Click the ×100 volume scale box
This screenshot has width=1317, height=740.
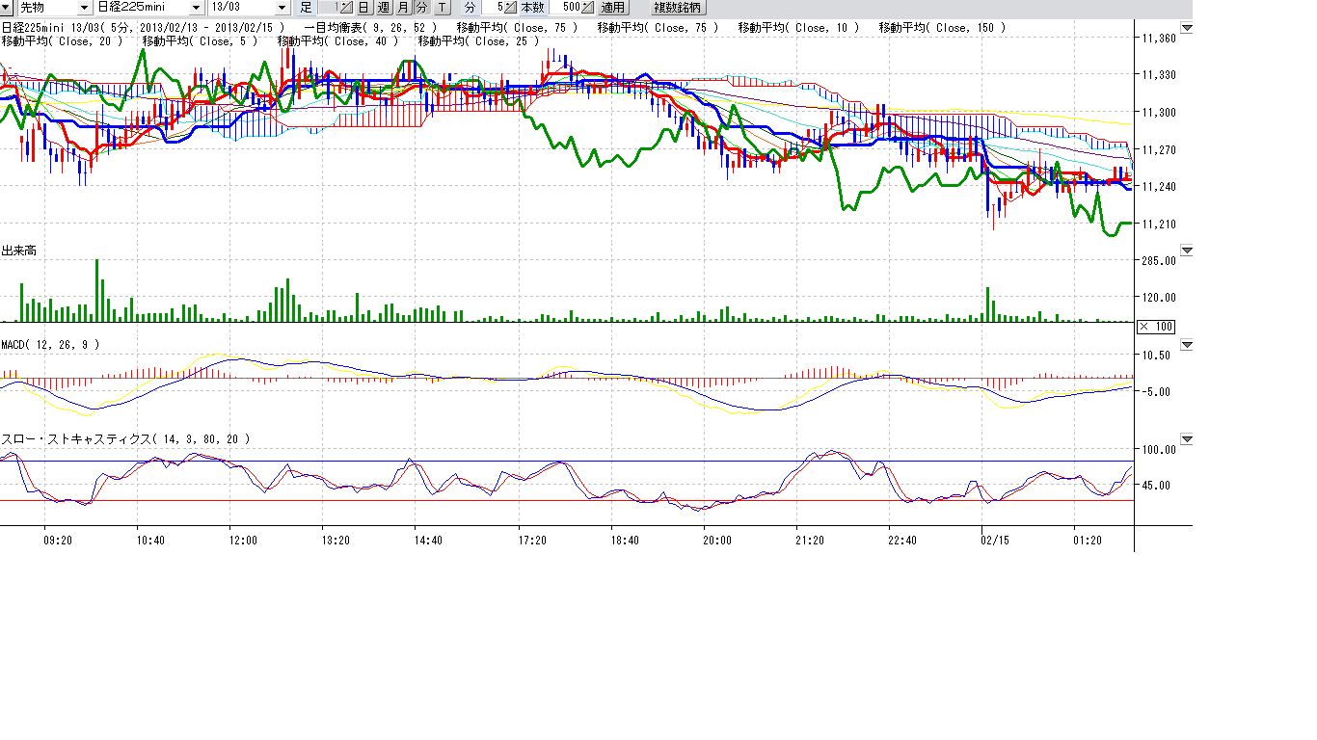coord(1156,327)
